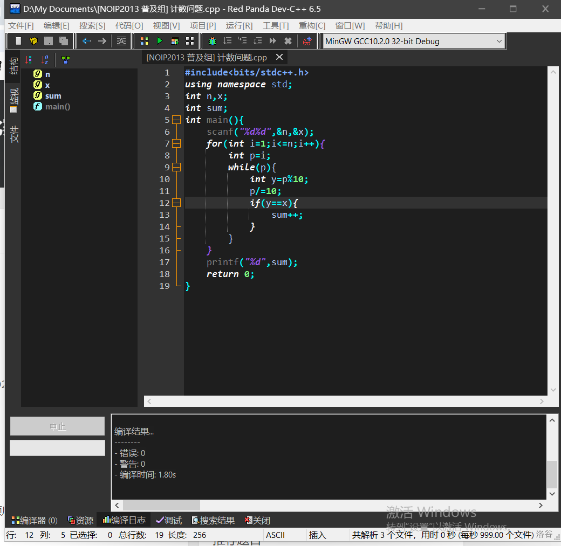Image resolution: width=561 pixels, height=546 pixels.
Task: Click the blue Back arrow icon
Action: click(86, 41)
